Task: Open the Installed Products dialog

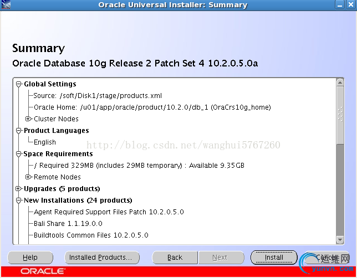Action: (x=102, y=258)
